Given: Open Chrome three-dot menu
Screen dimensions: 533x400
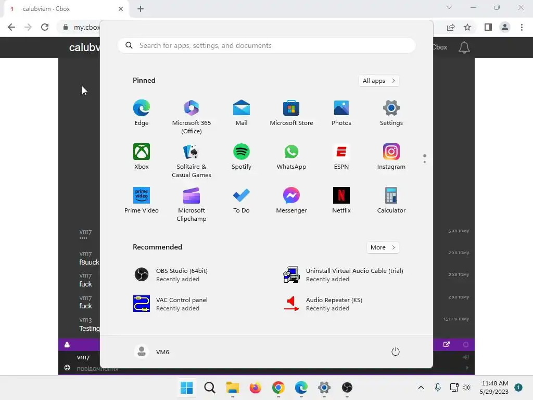Looking at the screenshot, I should [522, 27].
